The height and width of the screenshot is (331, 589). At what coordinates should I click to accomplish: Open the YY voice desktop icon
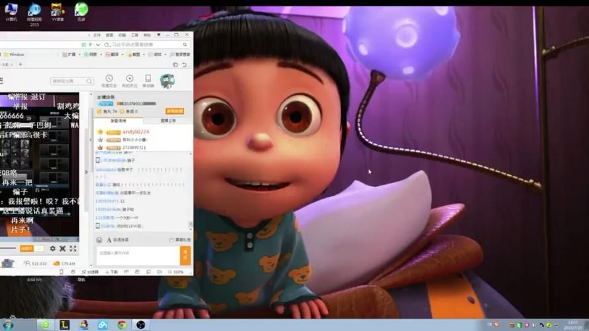pyautogui.click(x=58, y=12)
